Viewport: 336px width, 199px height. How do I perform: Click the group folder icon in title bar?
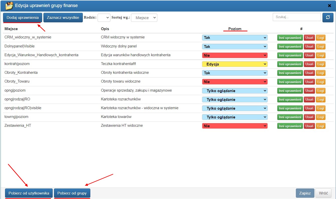coord(9,6)
